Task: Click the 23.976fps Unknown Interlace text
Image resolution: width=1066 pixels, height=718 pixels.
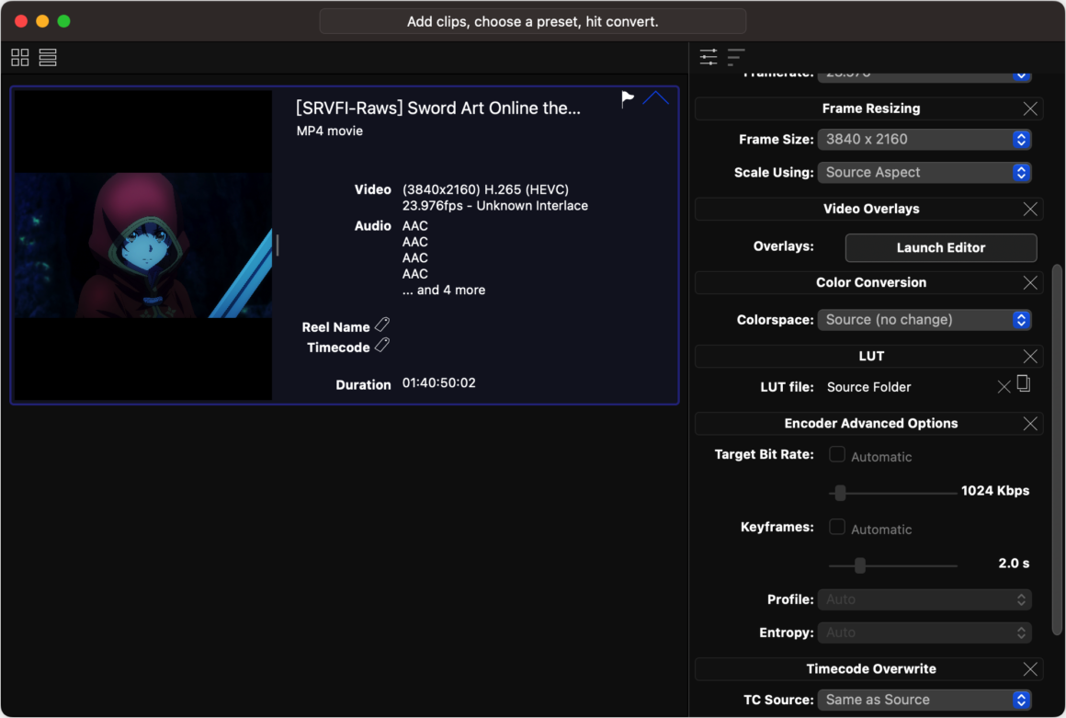Action: [x=495, y=206]
